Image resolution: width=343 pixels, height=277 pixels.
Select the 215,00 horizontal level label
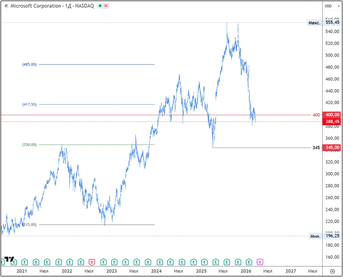(29, 225)
